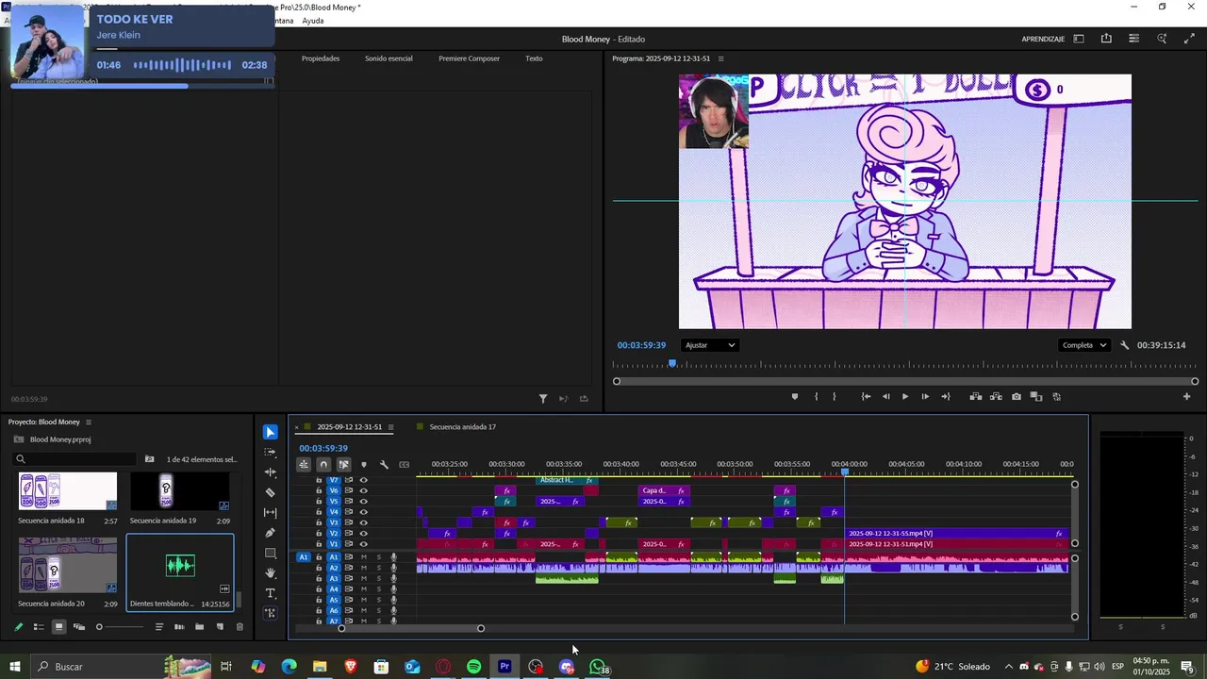Mute audio track A1
Image resolution: width=1207 pixels, height=679 pixels.
pos(363,557)
